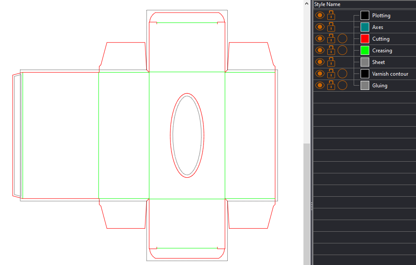Image resolution: width=416 pixels, height=265 pixels.
Task: Click the vertical scrollbar thumb of the canvas
Action: [x=306, y=204]
